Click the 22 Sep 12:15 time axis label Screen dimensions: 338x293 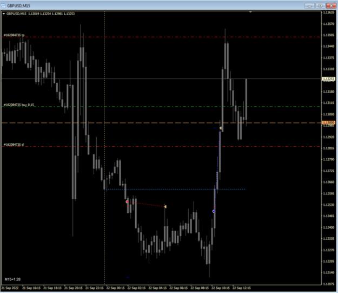point(241,288)
